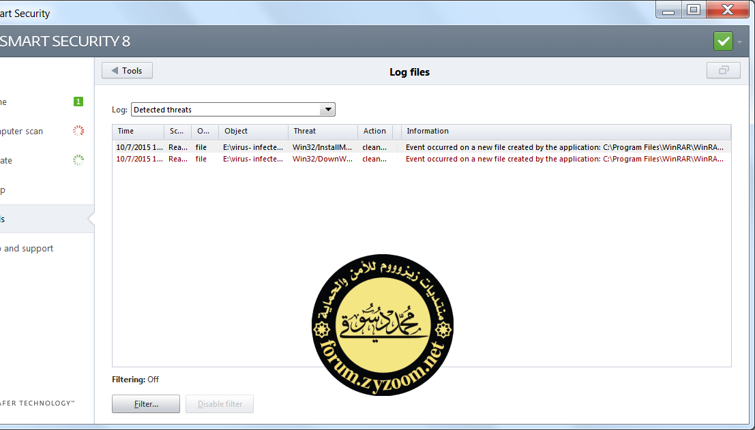The height and width of the screenshot is (430, 755).
Task: Click the first row's Information event text
Action: click(565, 147)
